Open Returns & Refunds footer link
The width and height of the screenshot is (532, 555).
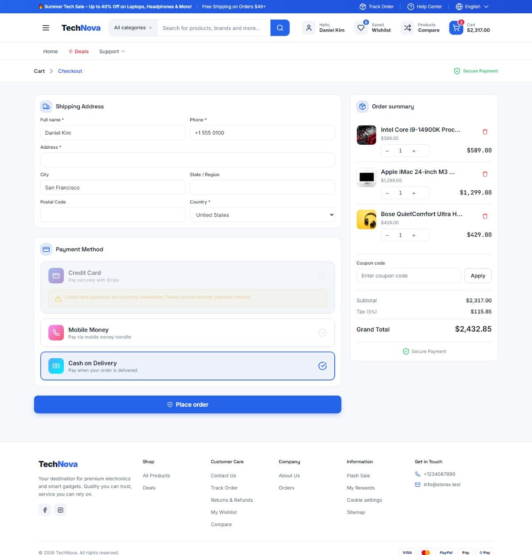pyautogui.click(x=232, y=500)
